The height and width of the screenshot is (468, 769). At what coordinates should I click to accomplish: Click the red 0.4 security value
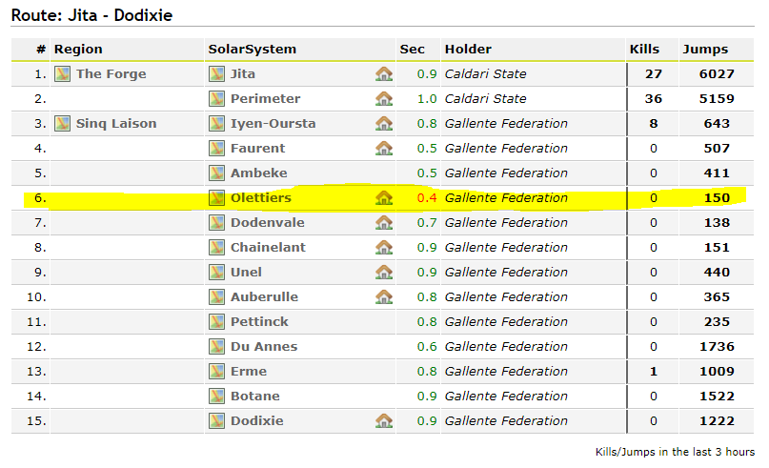pyautogui.click(x=427, y=197)
